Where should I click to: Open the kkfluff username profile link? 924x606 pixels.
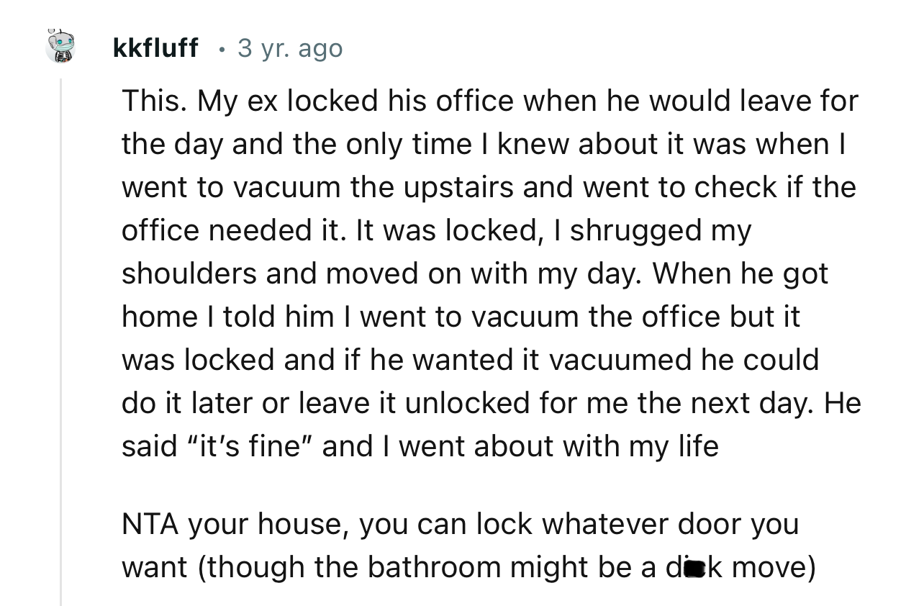[x=155, y=48]
